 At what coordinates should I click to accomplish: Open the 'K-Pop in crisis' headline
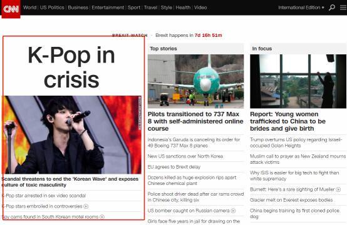tap(71, 67)
